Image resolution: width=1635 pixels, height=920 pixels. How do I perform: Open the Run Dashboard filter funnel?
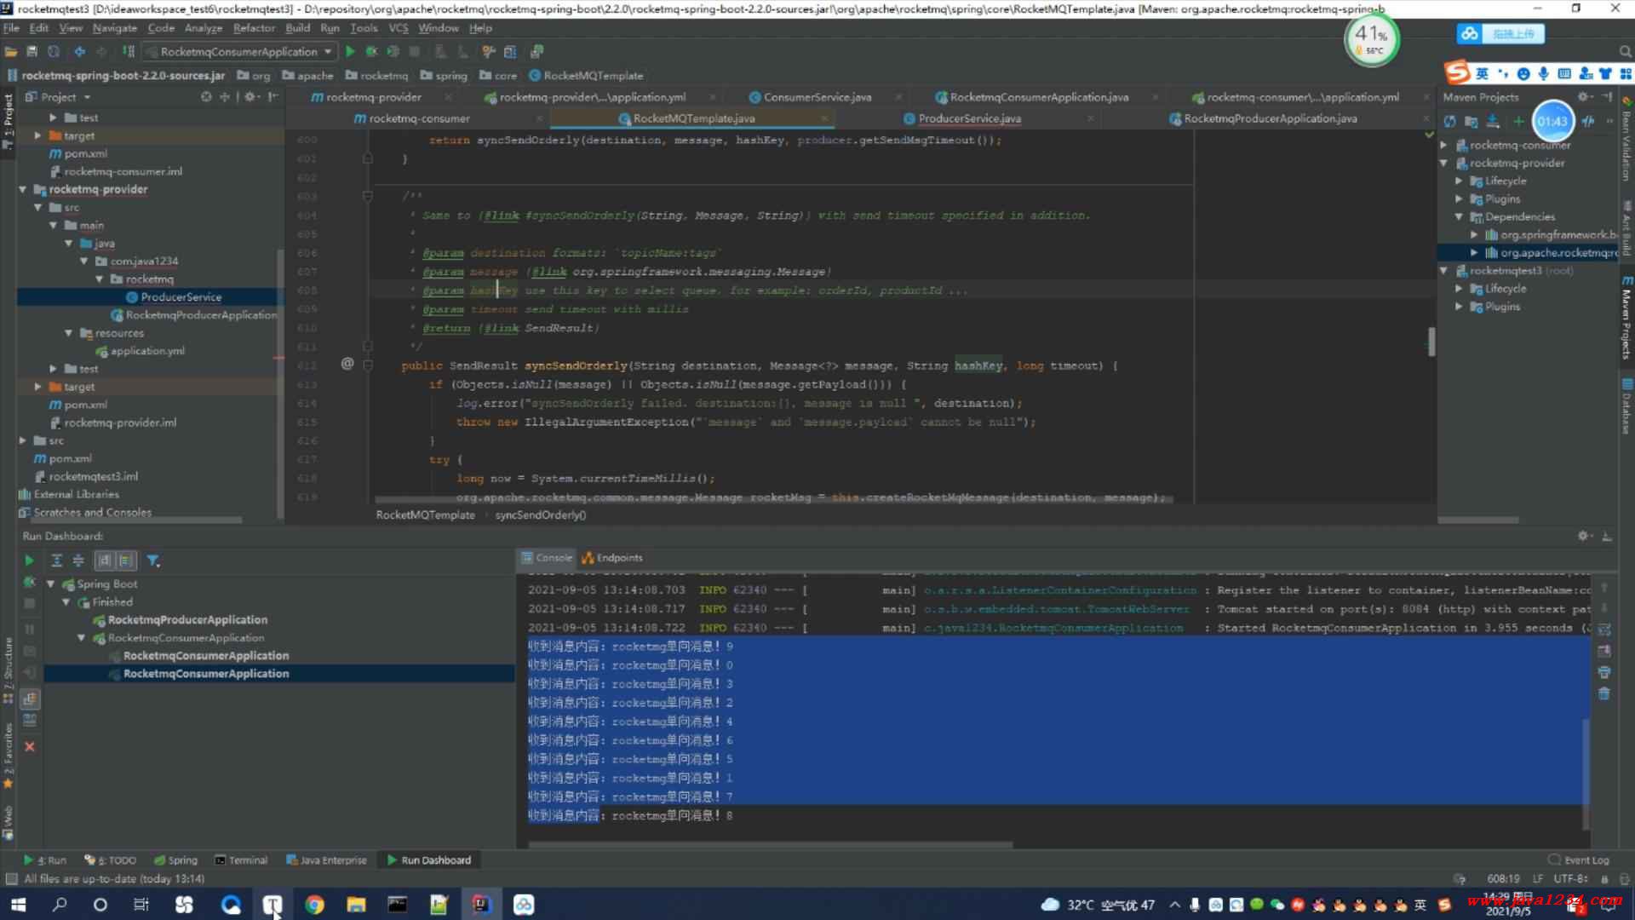point(153,561)
